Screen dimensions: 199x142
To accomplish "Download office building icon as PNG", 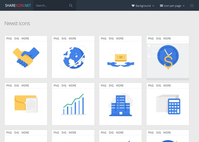I will (103, 86).
